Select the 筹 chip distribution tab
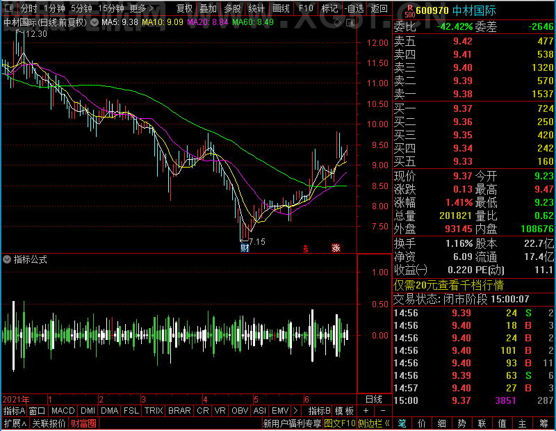 [543, 423]
